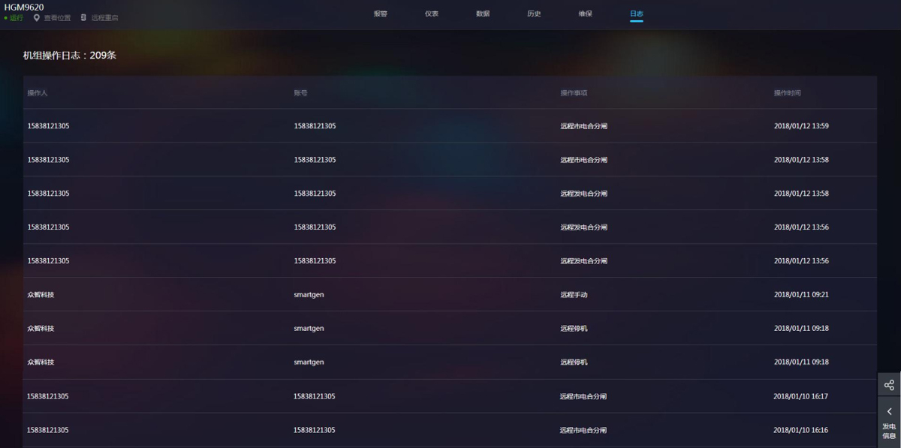Image resolution: width=901 pixels, height=448 pixels.
Task: Select the 维保 tab
Action: click(x=585, y=14)
